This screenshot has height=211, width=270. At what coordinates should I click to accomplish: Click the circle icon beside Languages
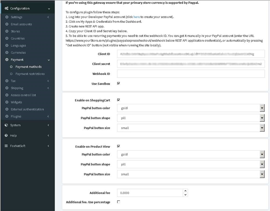click(7, 46)
